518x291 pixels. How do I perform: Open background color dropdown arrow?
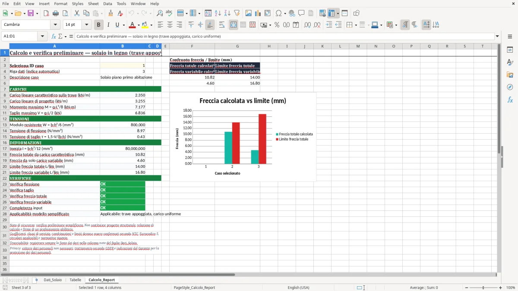[x=151, y=25]
